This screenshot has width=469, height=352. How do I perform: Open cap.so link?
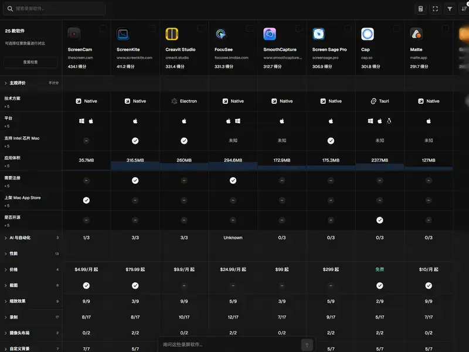tap(366, 57)
